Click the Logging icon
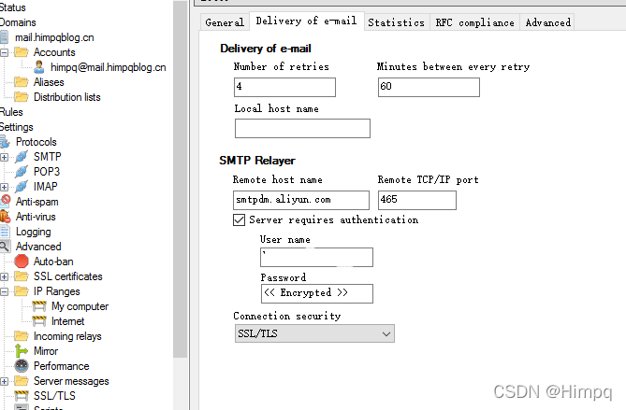The height and width of the screenshot is (410, 626). [5, 232]
